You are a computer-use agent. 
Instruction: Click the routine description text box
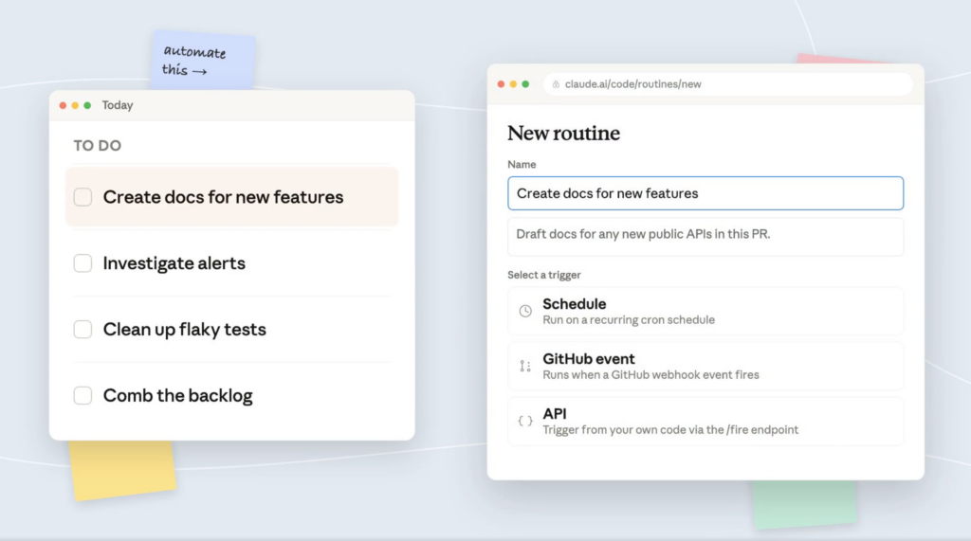pyautogui.click(x=705, y=235)
